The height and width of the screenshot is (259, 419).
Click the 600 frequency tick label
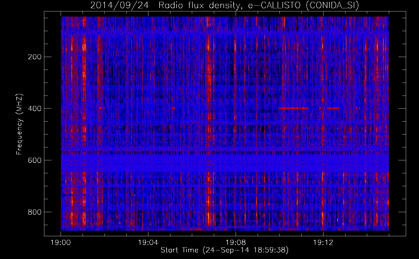tap(35, 160)
